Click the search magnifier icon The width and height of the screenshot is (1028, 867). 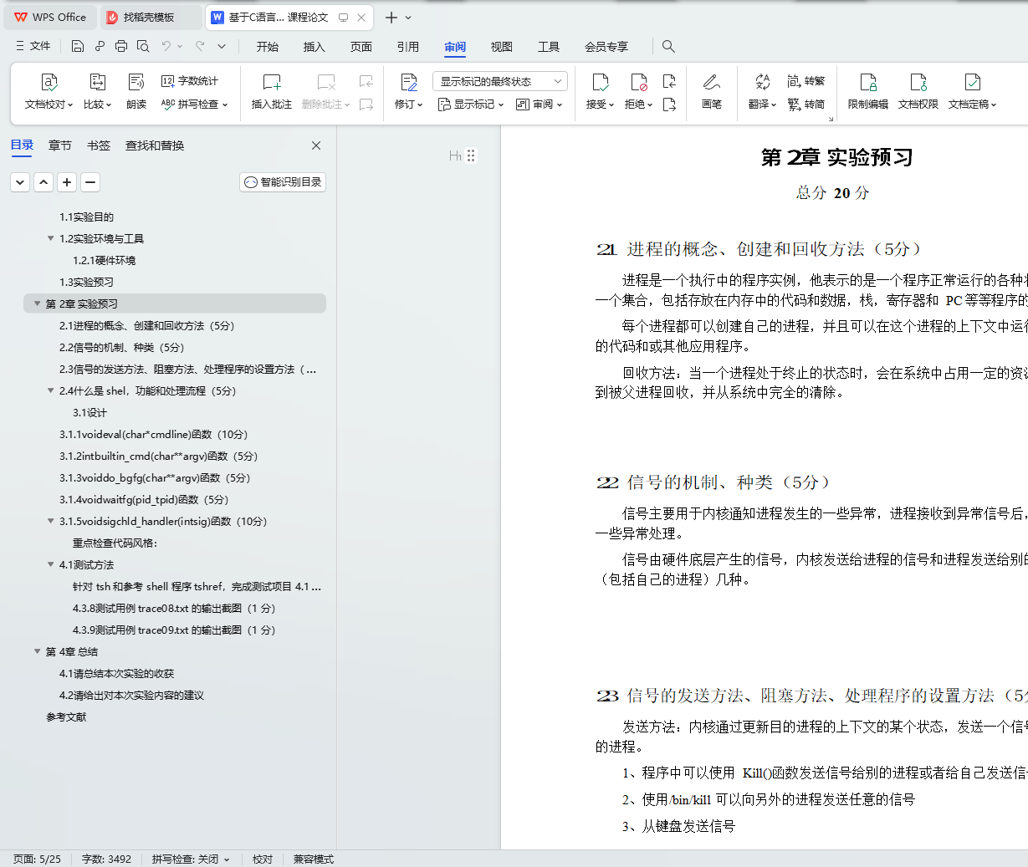pyautogui.click(x=668, y=46)
